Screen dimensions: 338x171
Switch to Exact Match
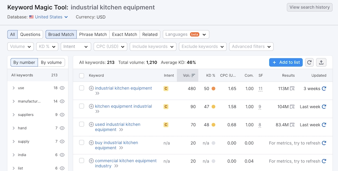pyautogui.click(x=125, y=34)
